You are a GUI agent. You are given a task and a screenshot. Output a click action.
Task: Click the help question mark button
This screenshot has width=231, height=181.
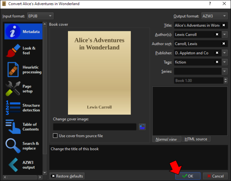(210, 4)
